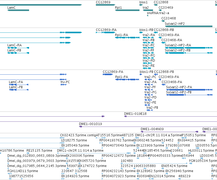The width and height of the screenshot is (217, 180).
Task: Click the tra2-PC protein label
Action: tap(150, 77)
